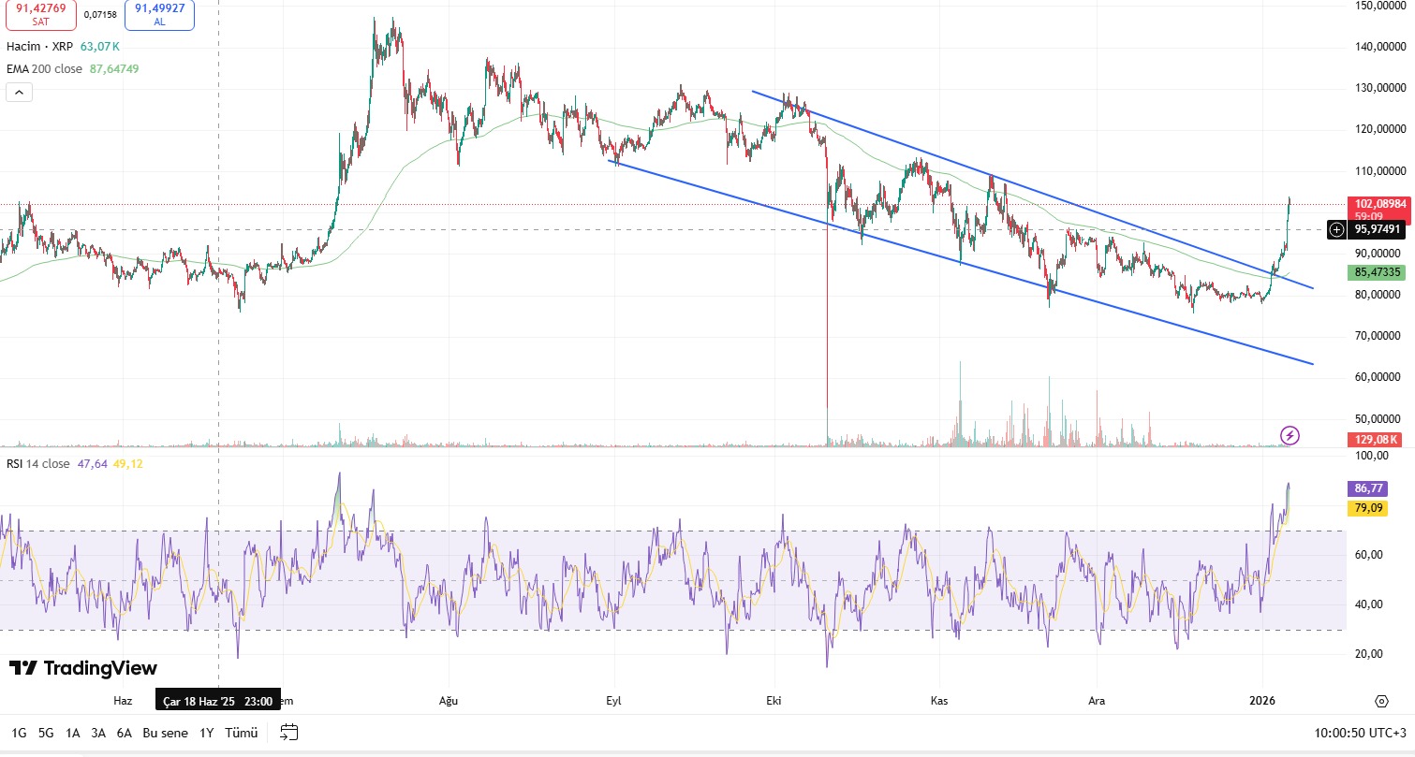Switch to the 6A time range
1415x757 pixels.
(124, 733)
